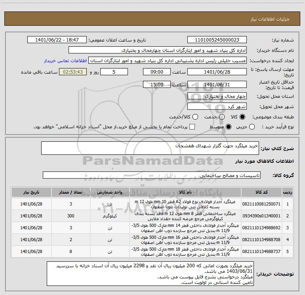
Task: Click the اطلاعات کالاهای مورد نیاز section heading
Action: pos(264,161)
